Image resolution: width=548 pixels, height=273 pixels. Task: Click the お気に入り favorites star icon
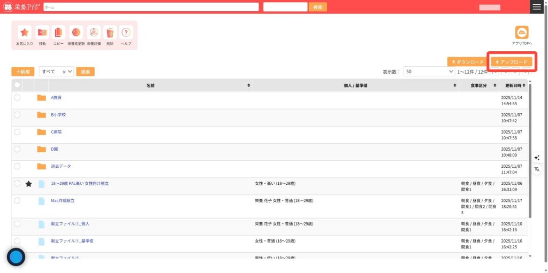(x=24, y=33)
